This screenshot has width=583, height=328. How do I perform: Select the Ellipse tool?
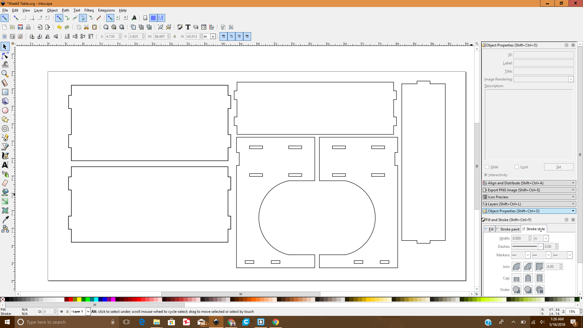tap(5, 111)
